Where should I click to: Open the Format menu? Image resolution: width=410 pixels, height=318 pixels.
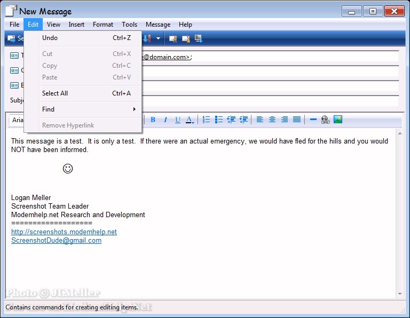coord(102,25)
